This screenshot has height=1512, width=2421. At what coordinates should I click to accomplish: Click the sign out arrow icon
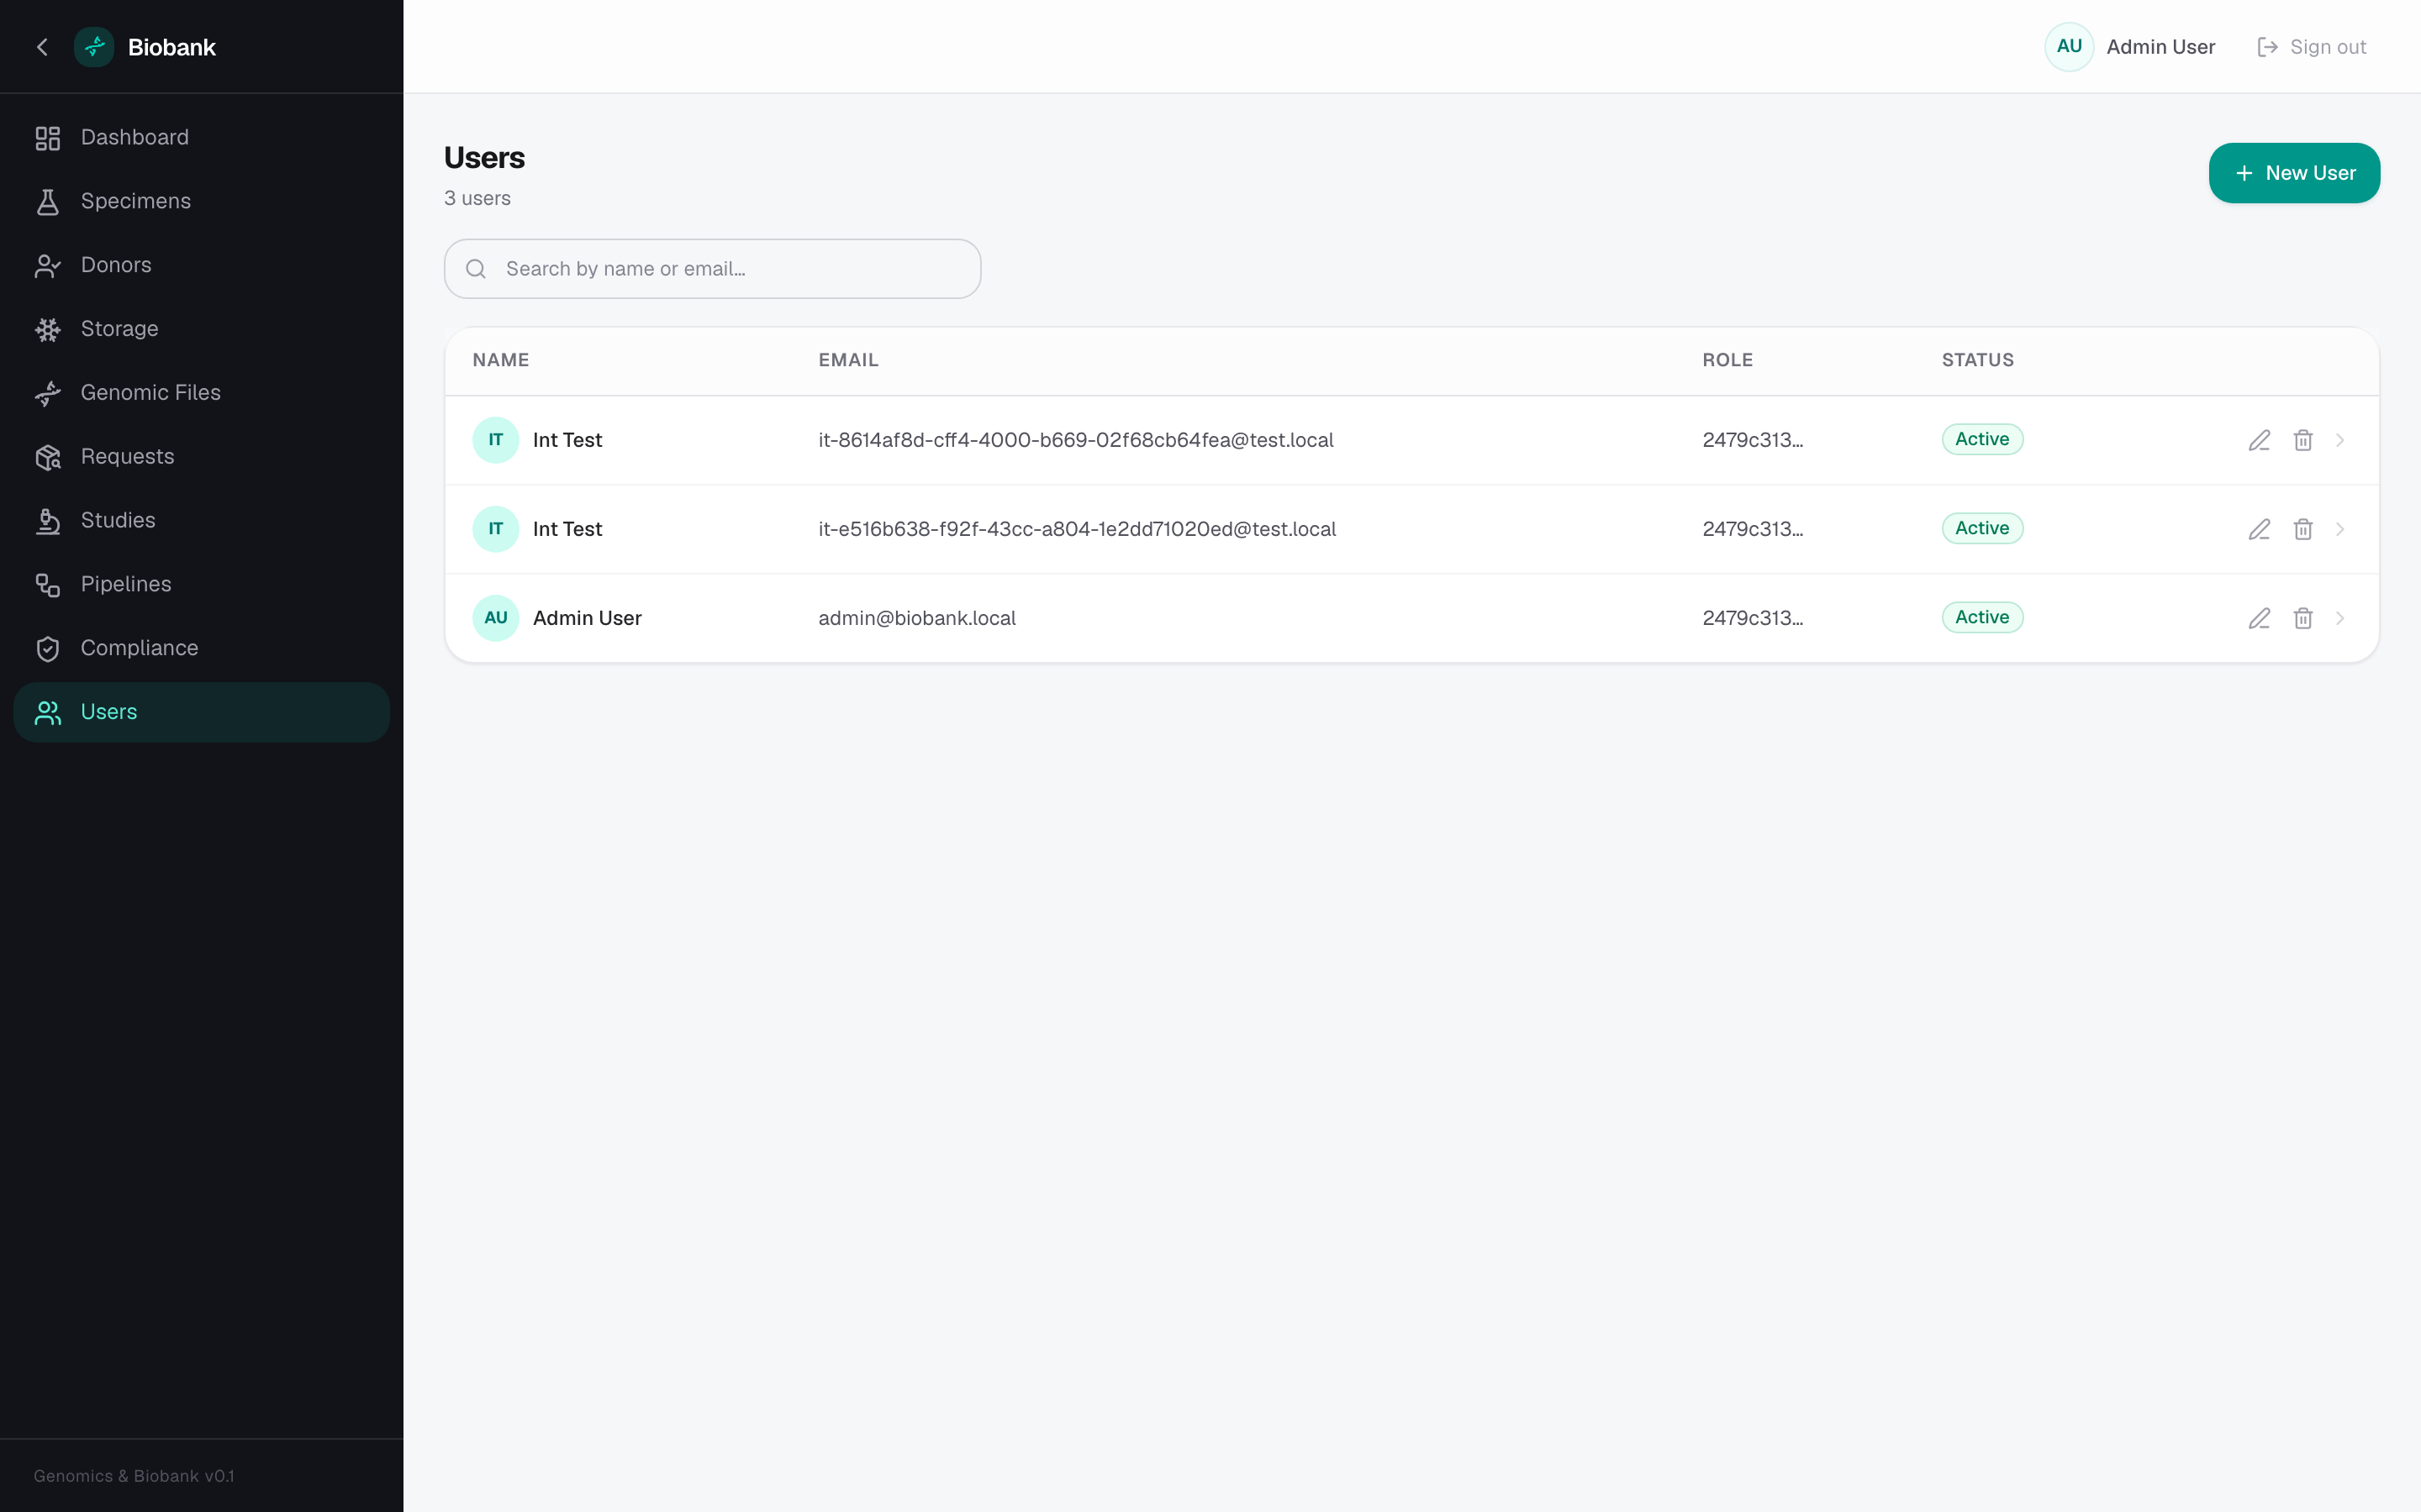click(x=2268, y=47)
